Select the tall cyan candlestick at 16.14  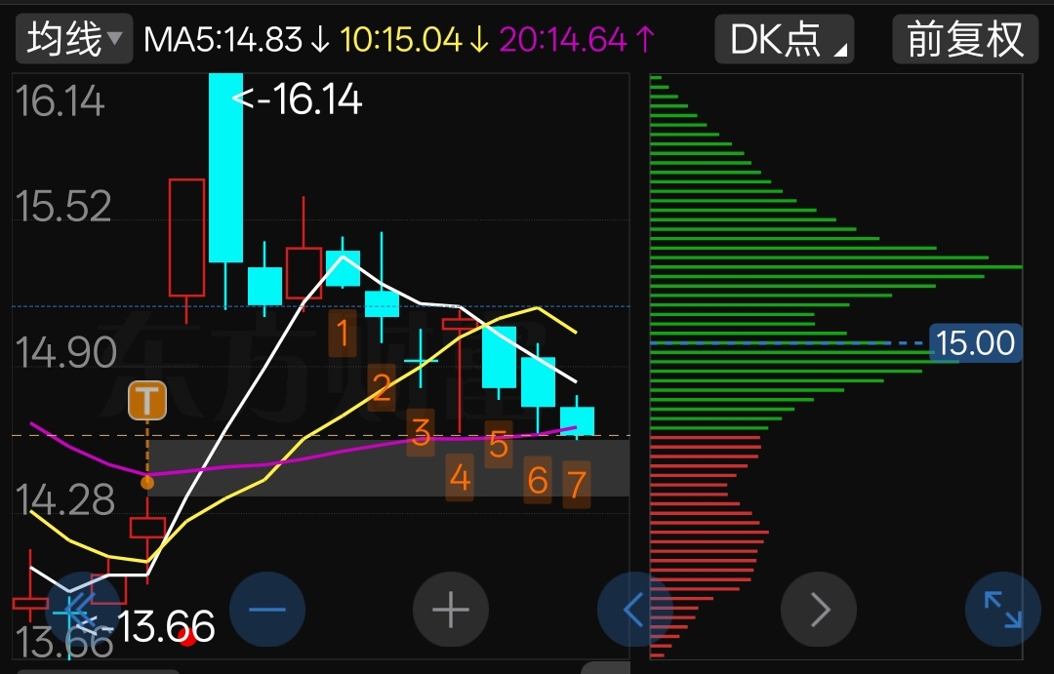[225, 168]
